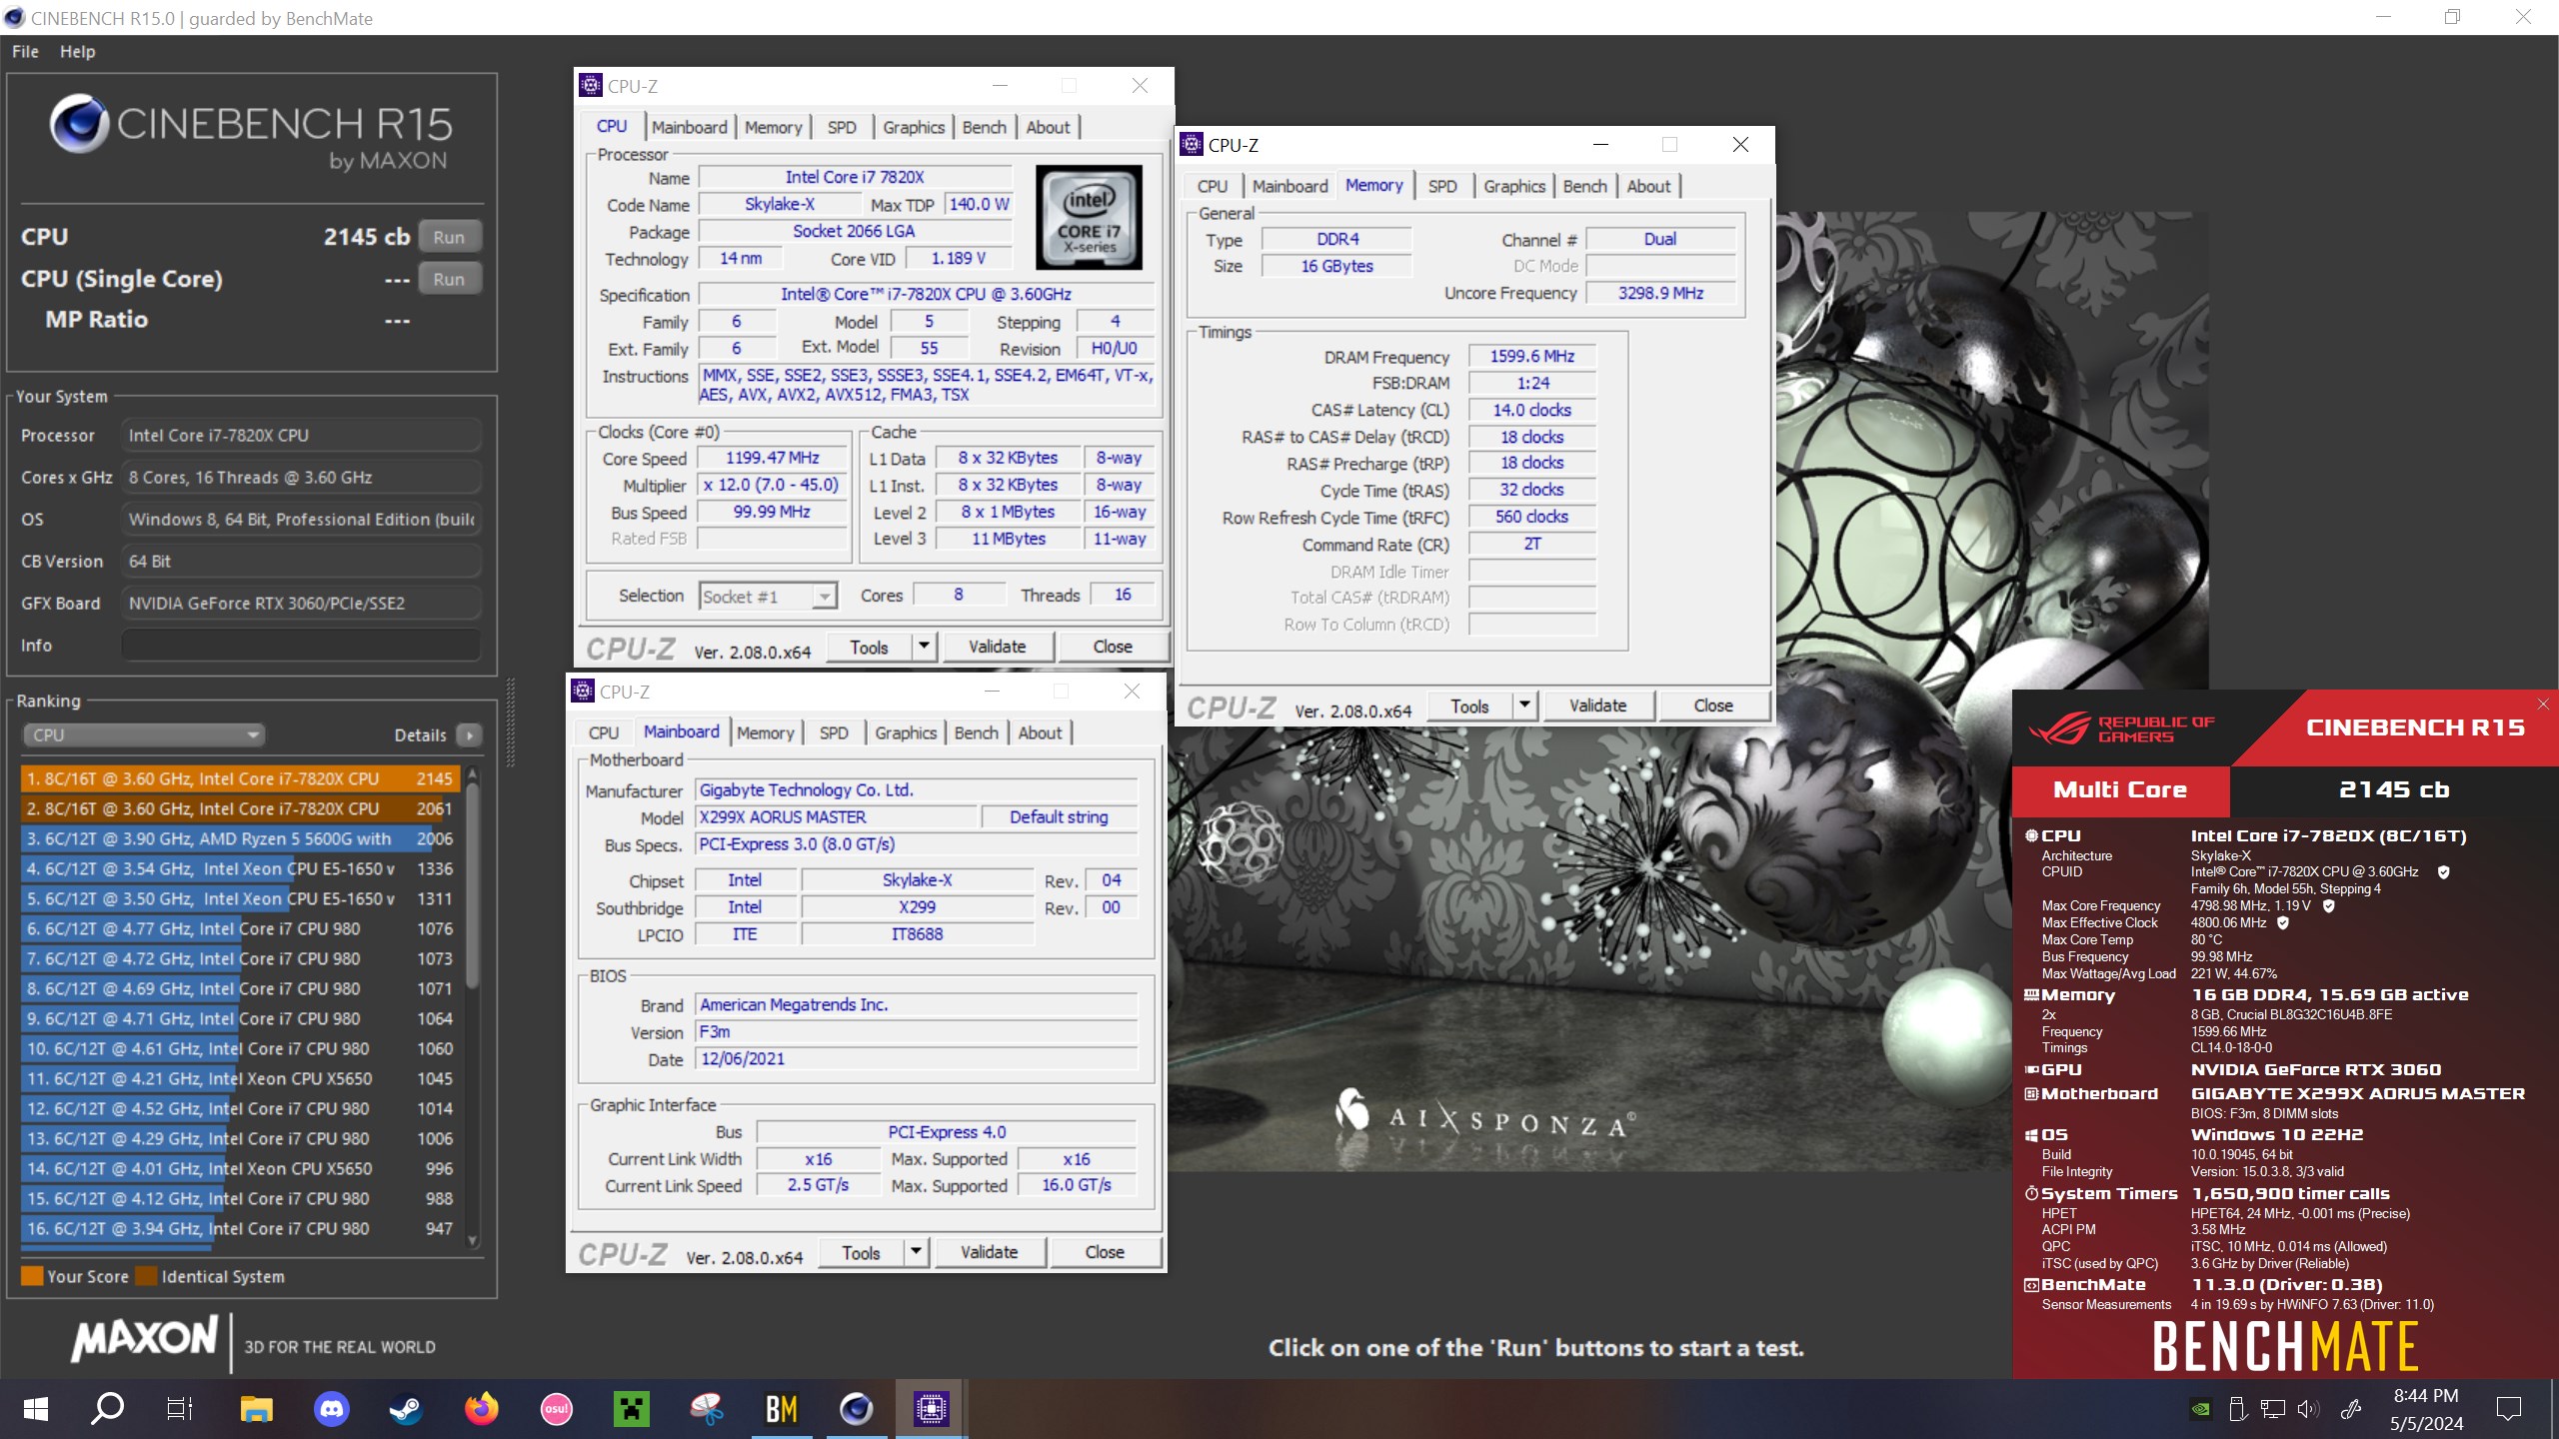
Task: Click the X299X AORUS MASTER model field
Action: (x=836, y=817)
